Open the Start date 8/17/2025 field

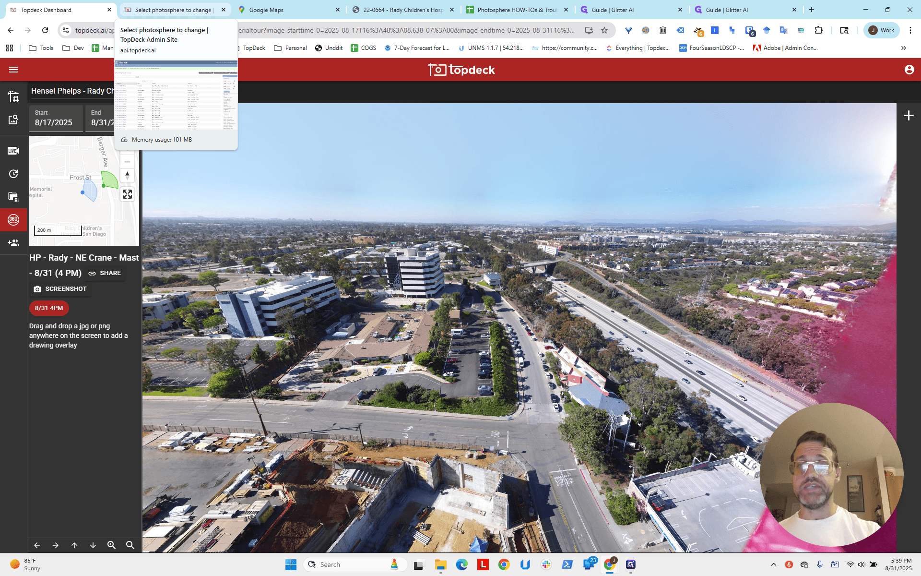(x=56, y=118)
